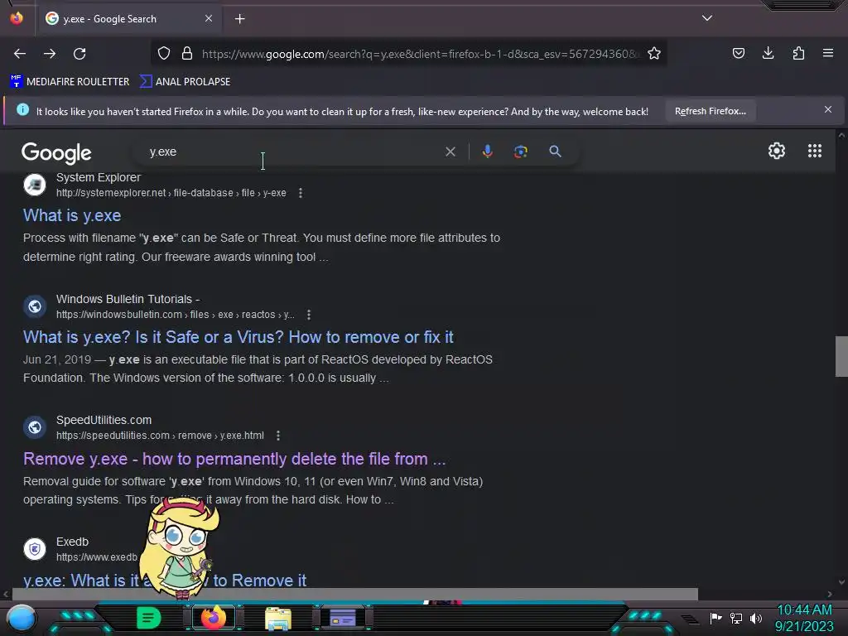Screen dimensions: 848x636
Task: Click the Firefox logo beside the tab strip
Action: 17,18
